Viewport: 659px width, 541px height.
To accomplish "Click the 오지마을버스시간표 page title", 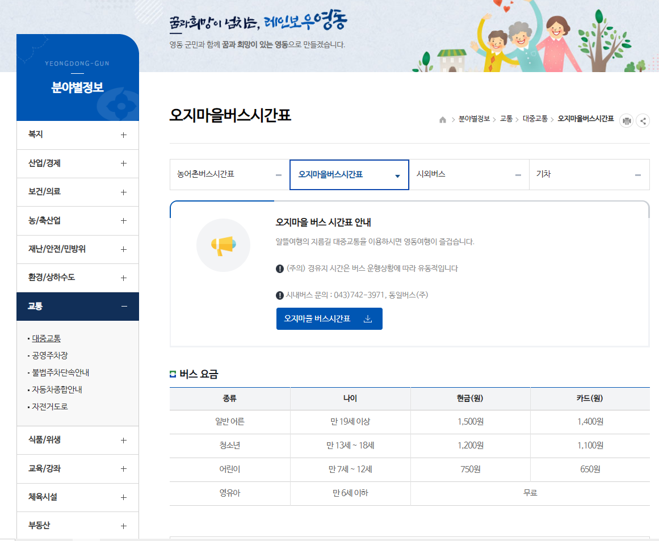I will click(x=230, y=115).
